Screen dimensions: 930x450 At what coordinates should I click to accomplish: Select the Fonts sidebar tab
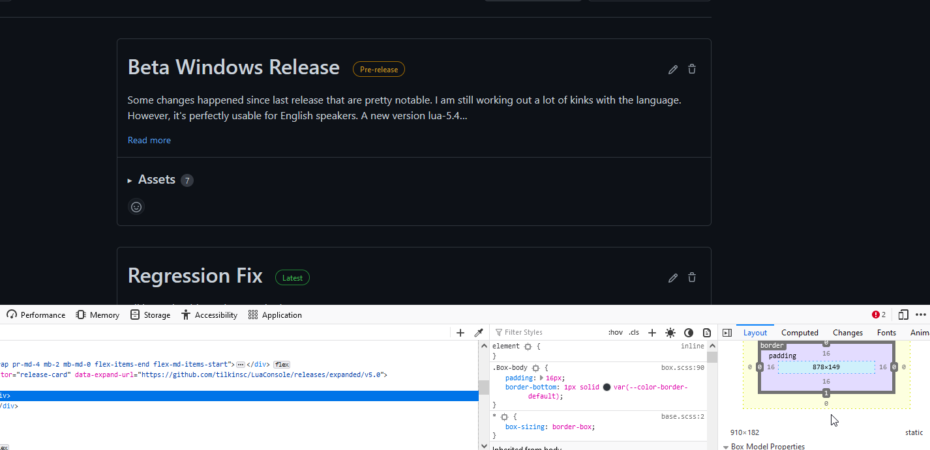click(886, 333)
